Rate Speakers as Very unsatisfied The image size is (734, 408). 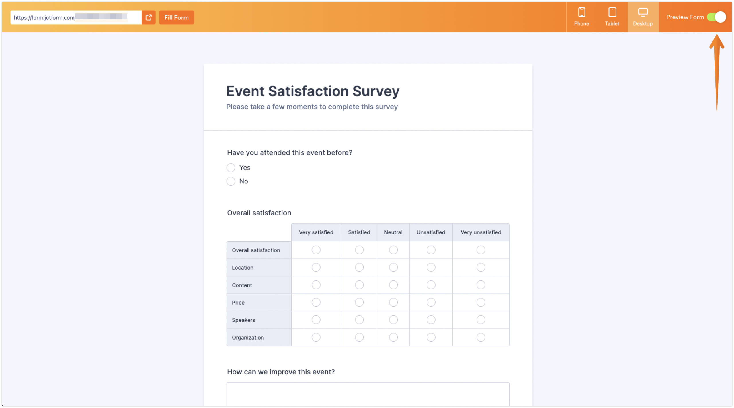pos(481,320)
